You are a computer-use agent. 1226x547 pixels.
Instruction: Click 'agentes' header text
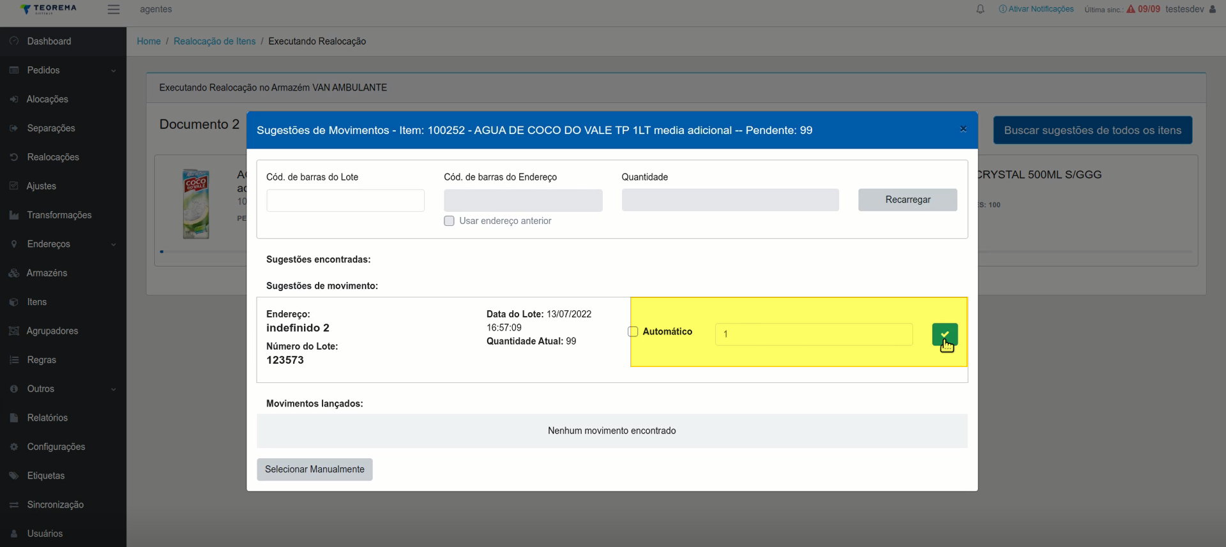[156, 9]
